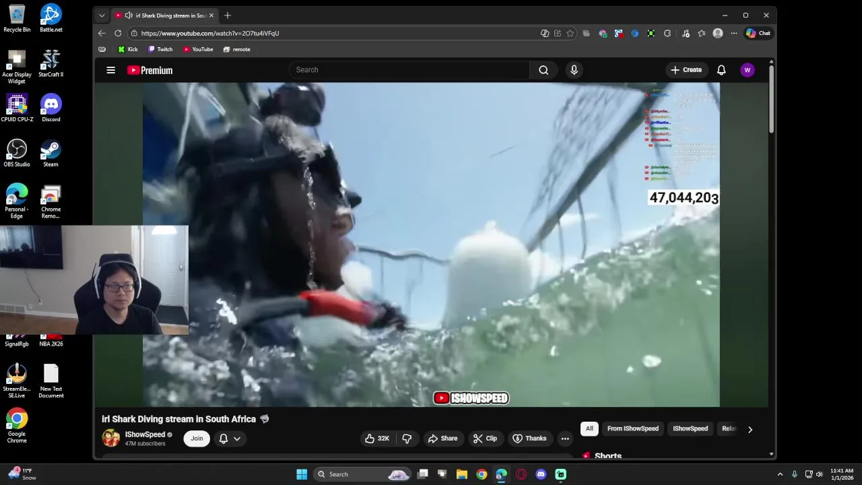Screen dimensions: 862x485
Task: Open the Create menu button
Action: 686,70
